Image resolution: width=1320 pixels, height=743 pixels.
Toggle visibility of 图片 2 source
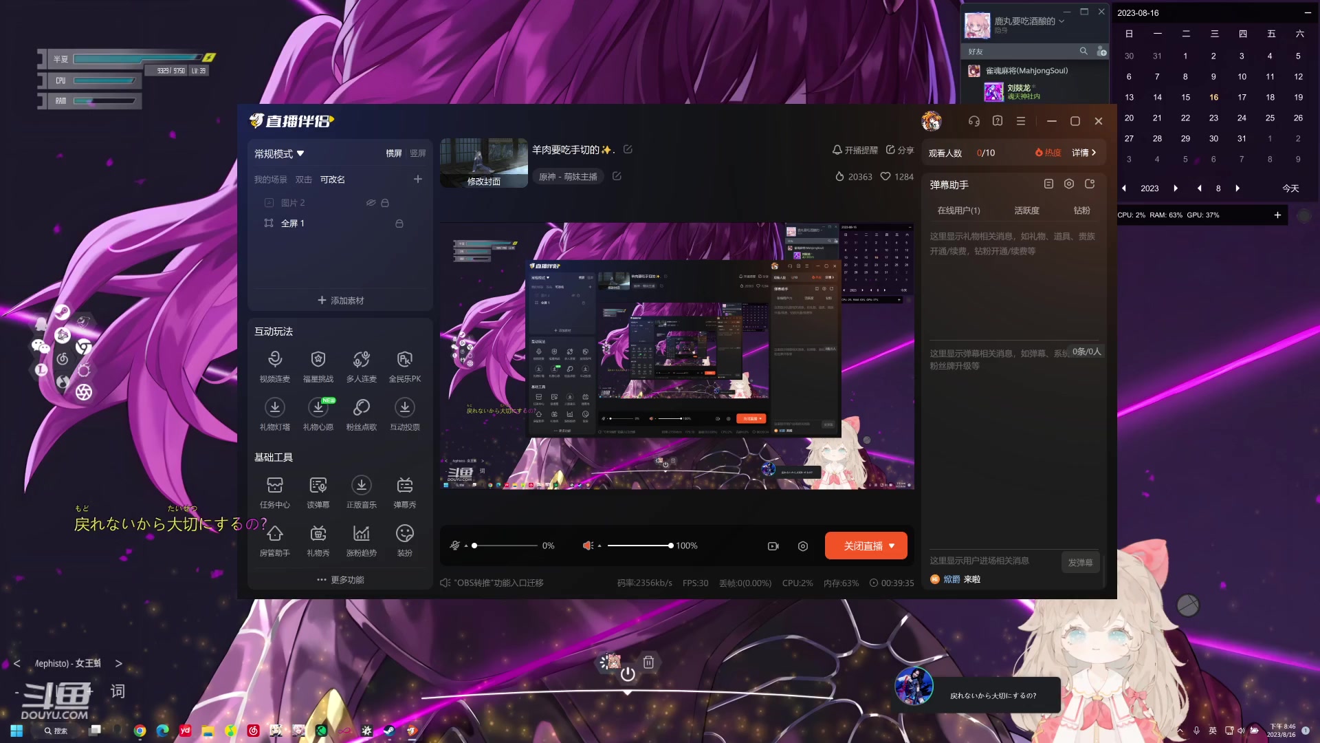371,203
